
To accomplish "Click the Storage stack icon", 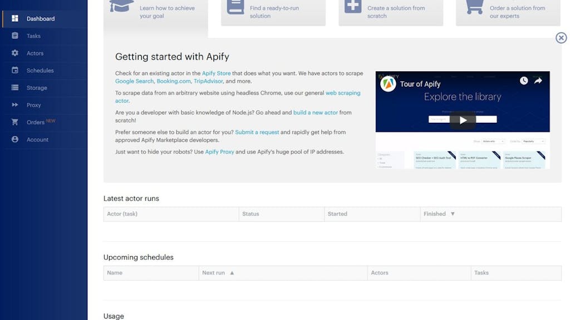I will 15,87.
